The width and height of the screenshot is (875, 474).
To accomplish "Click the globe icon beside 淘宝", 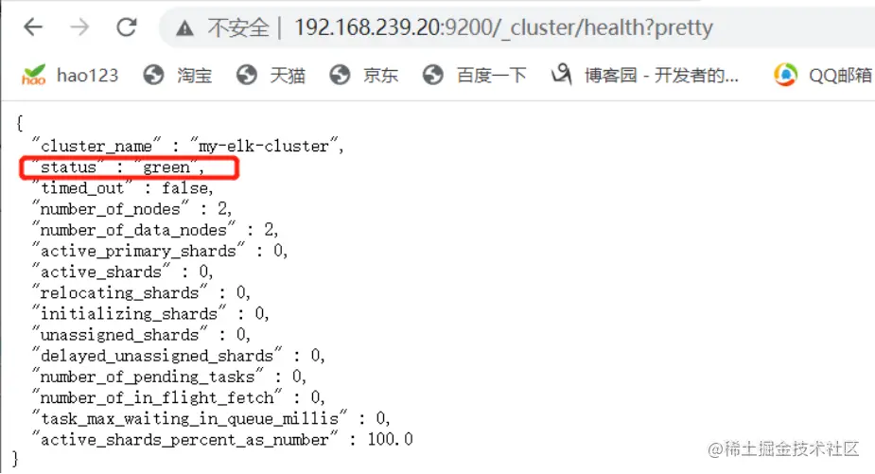I will pyautogui.click(x=153, y=75).
